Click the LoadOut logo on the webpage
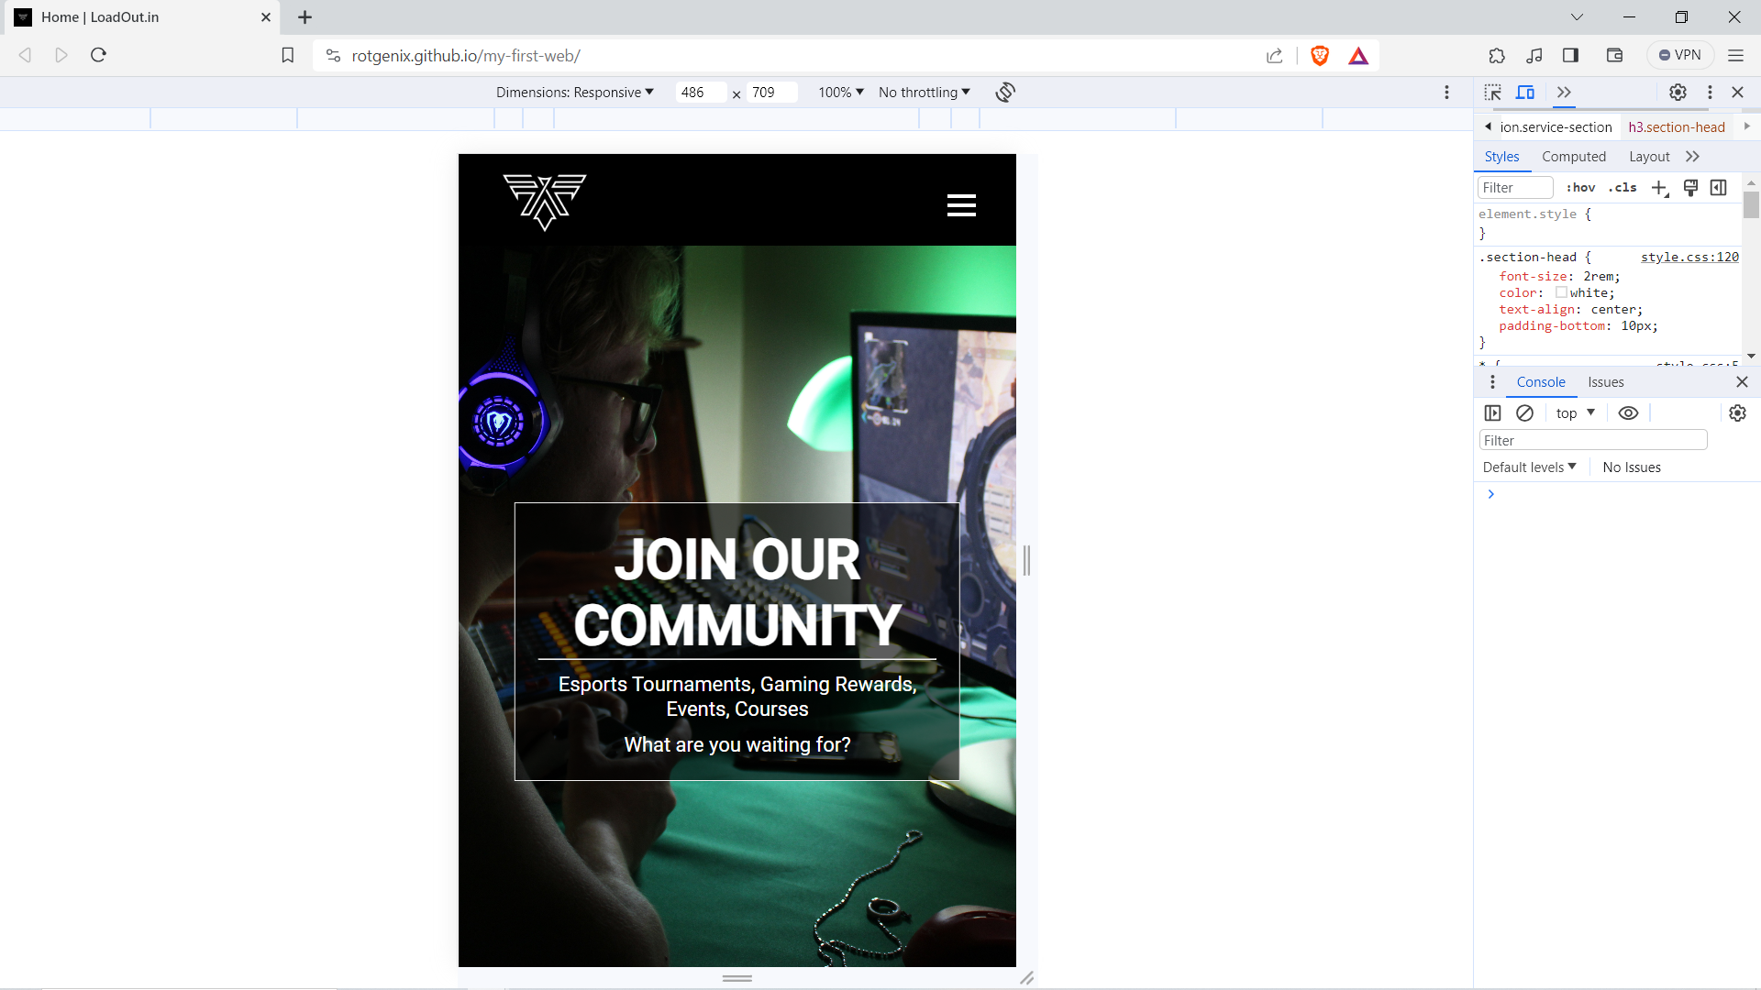Viewport: 1761px width, 990px height. pyautogui.click(x=545, y=202)
